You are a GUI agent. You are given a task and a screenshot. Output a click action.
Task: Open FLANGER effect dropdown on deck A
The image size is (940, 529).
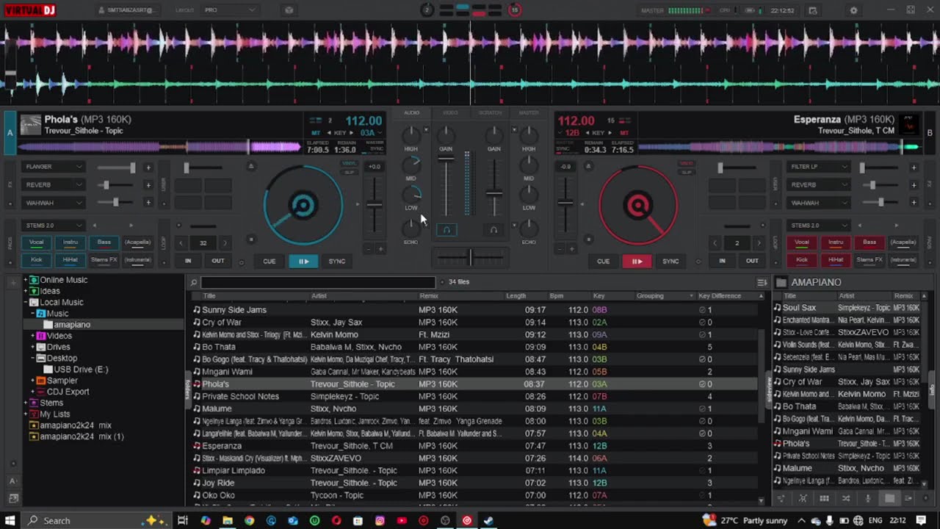(x=54, y=168)
